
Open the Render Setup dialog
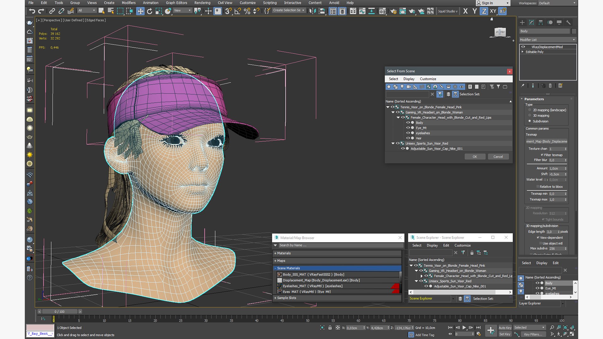(393, 11)
